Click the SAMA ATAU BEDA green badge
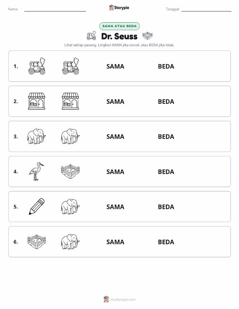The height and width of the screenshot is (309, 239). coord(119,26)
